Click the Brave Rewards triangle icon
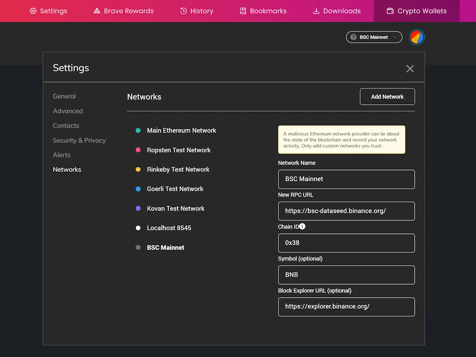 pos(97,11)
